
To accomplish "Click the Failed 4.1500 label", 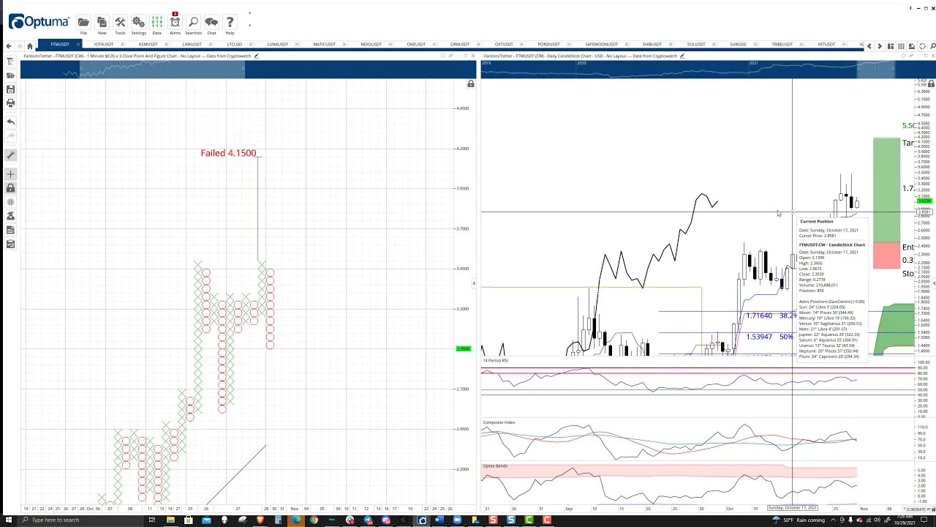I will click(x=228, y=153).
